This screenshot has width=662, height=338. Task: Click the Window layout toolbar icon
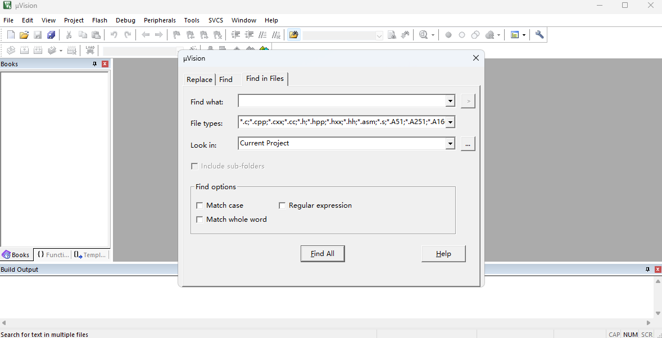pos(515,35)
